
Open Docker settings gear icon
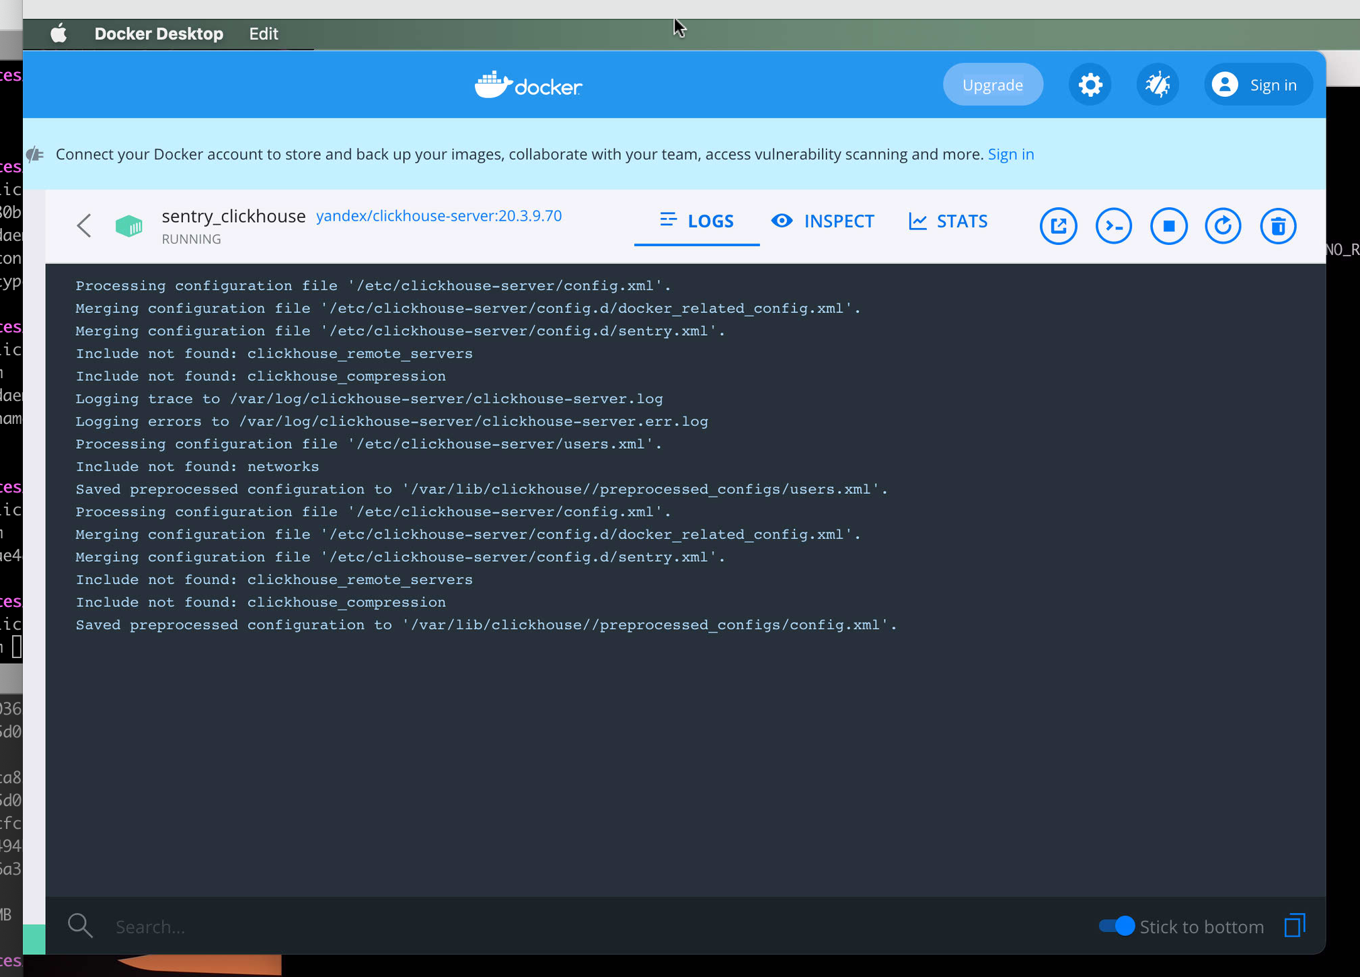[1090, 85]
